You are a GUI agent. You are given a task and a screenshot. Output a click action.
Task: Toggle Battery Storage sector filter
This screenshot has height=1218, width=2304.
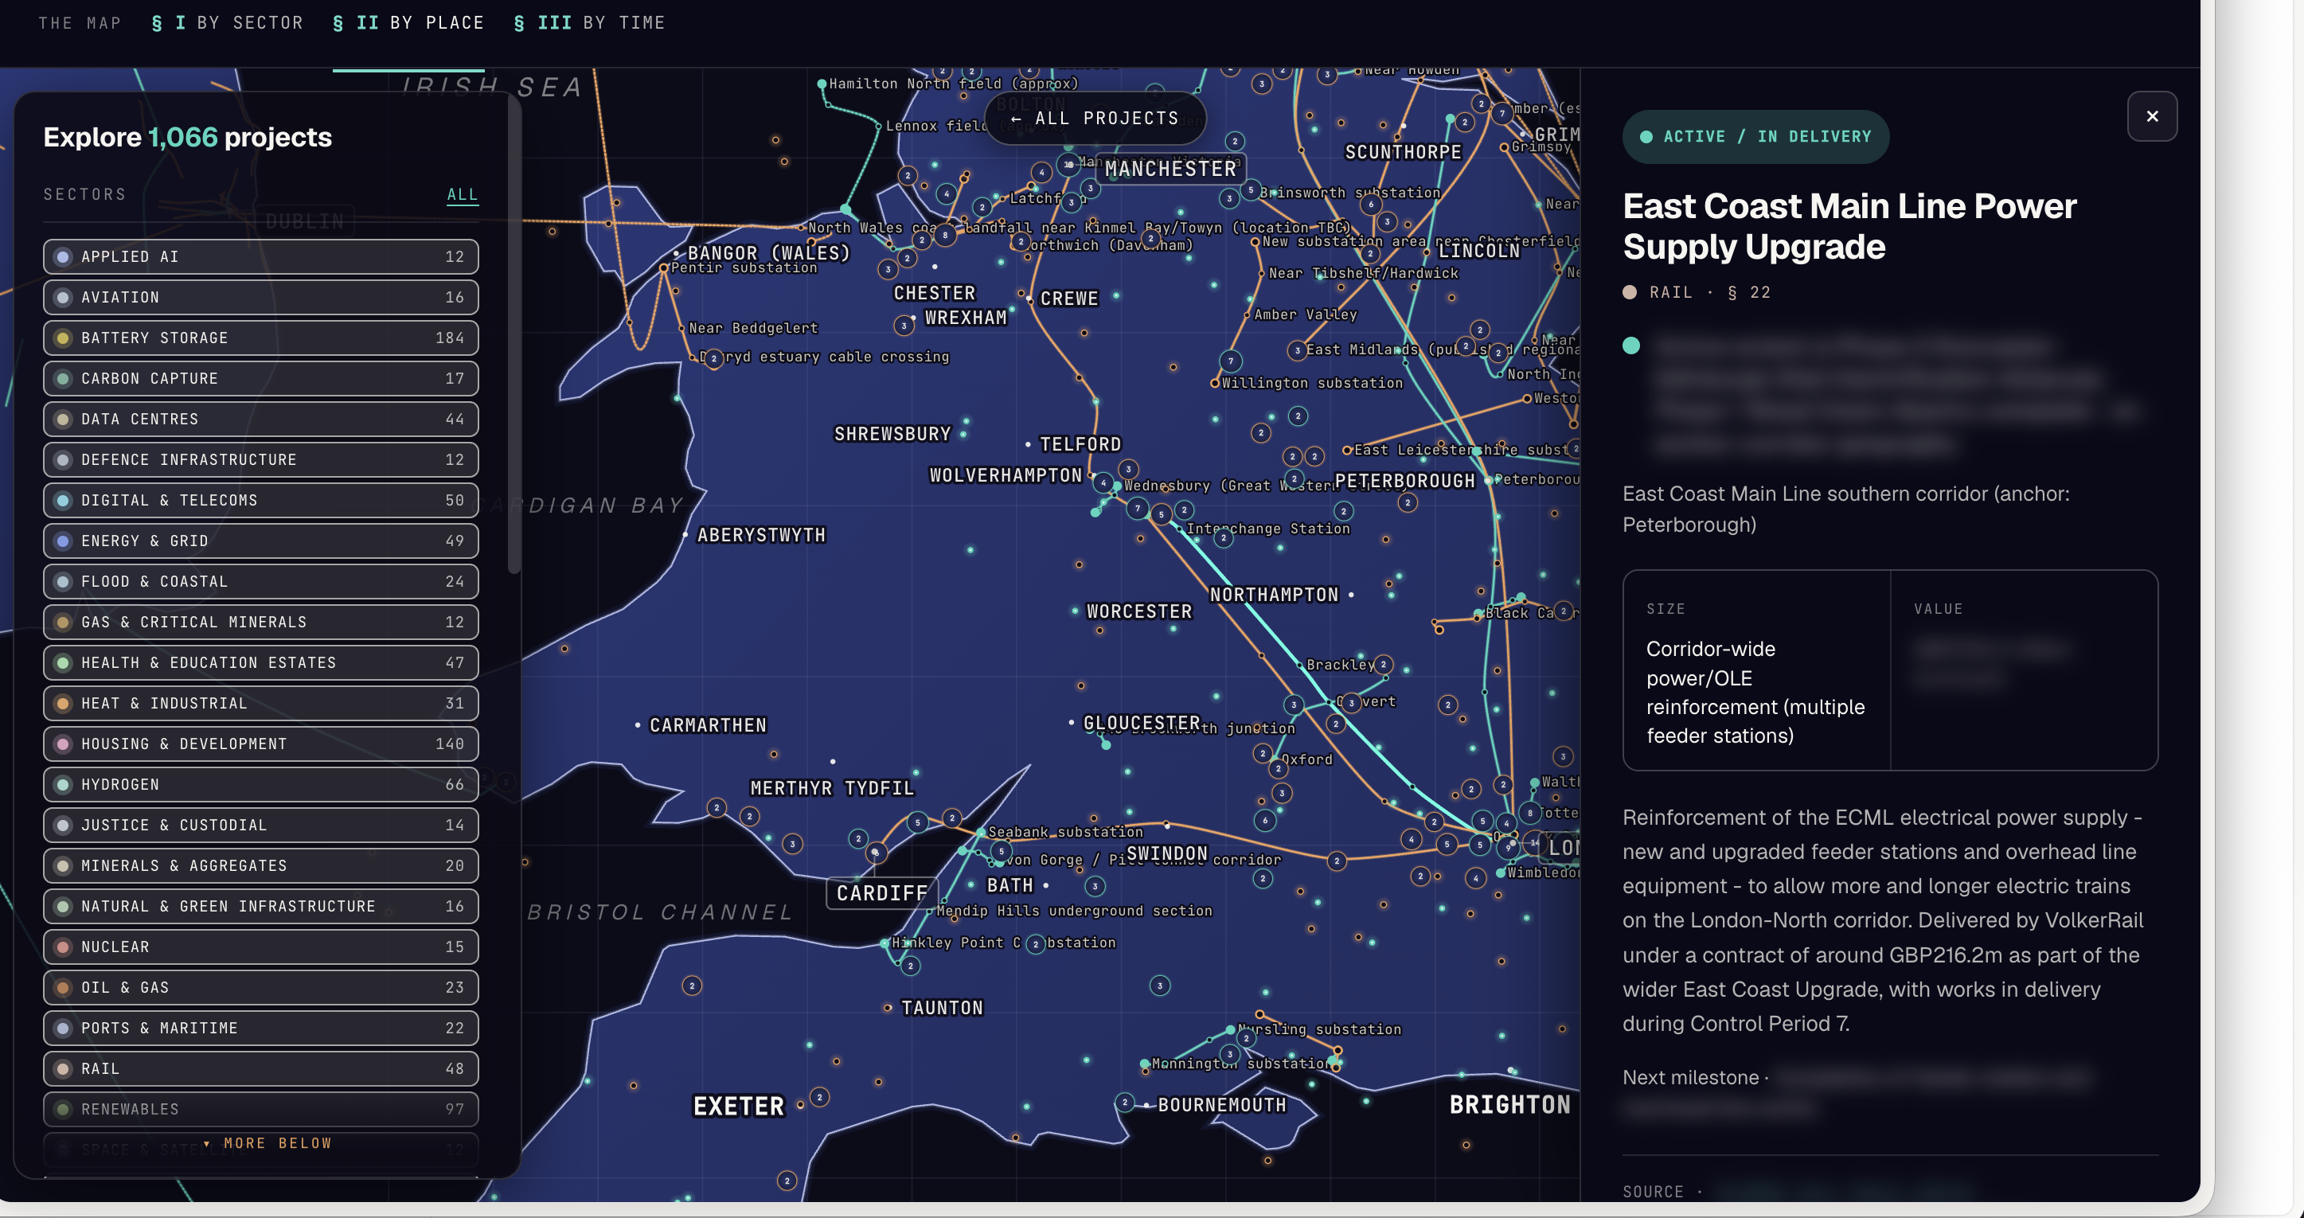(x=260, y=338)
